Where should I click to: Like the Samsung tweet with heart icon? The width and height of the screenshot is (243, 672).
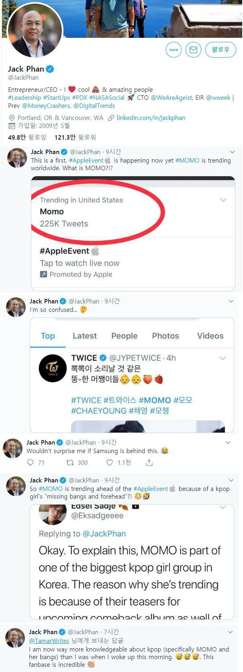pyautogui.click(x=110, y=463)
